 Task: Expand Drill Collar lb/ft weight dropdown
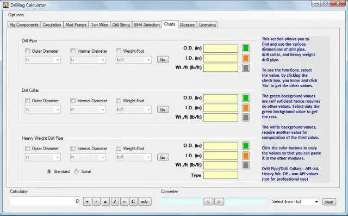pos(134,109)
